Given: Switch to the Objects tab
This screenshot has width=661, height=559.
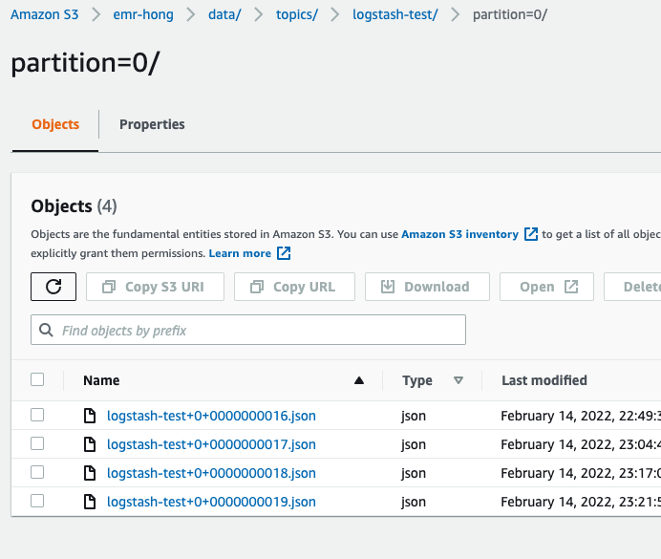Looking at the screenshot, I should tap(55, 124).
